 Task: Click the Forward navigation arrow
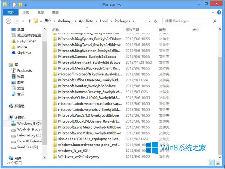tap(16, 21)
